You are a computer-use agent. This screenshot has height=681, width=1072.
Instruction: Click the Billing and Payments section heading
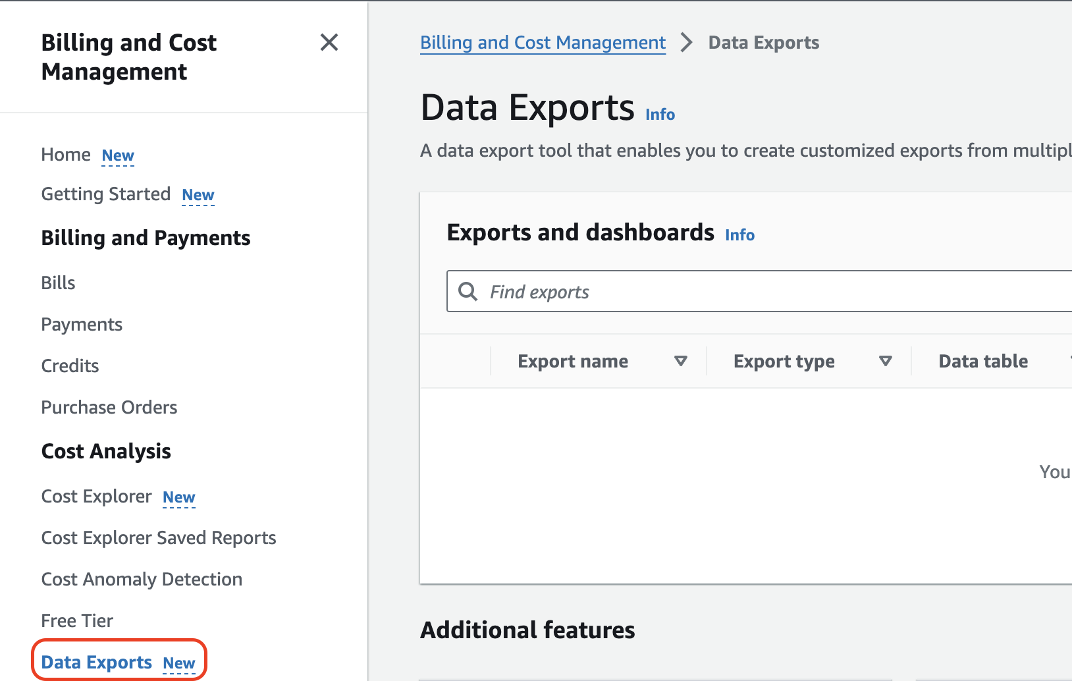coord(146,238)
